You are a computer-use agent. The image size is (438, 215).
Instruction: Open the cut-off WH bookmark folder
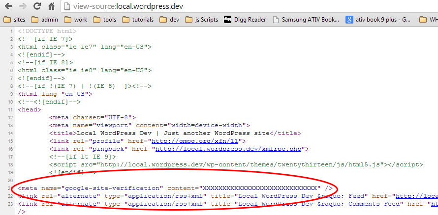click(x=429, y=20)
